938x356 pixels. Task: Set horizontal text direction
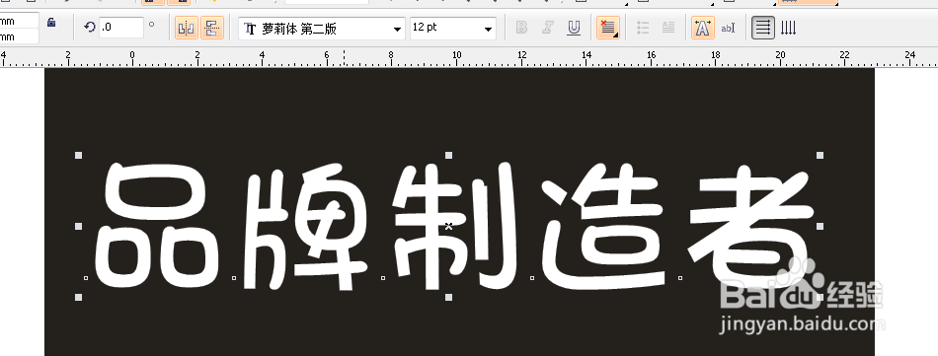(762, 28)
